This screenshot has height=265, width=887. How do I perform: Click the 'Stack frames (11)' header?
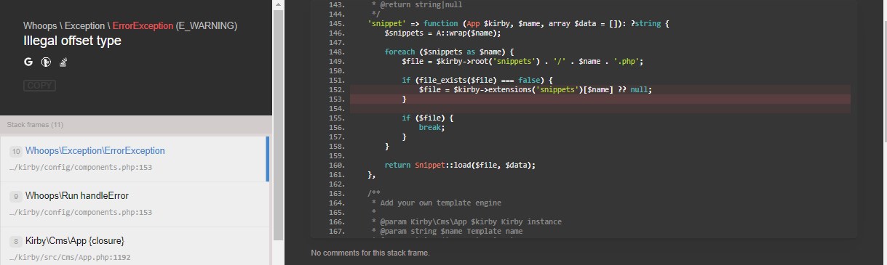35,125
